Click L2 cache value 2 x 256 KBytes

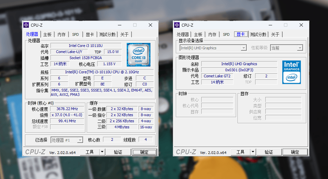(122, 121)
